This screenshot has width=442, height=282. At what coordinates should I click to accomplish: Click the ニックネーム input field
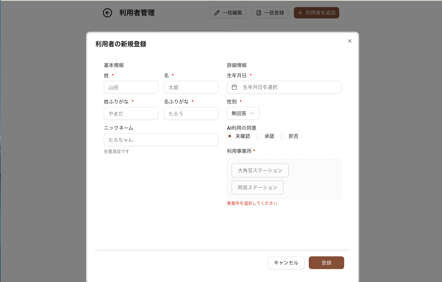[161, 140]
